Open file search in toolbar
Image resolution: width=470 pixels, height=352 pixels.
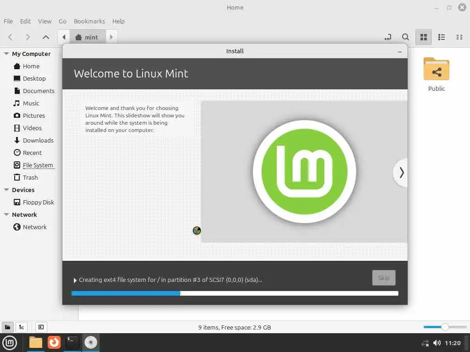click(x=405, y=37)
